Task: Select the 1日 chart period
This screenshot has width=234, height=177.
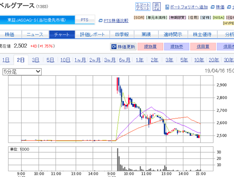Action: pyautogui.click(x=6, y=60)
